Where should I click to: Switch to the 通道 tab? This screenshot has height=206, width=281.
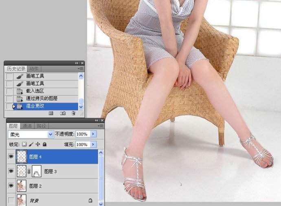click(27, 126)
